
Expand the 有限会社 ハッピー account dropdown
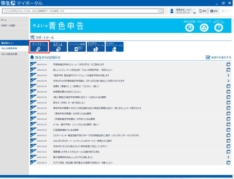coord(194,13)
